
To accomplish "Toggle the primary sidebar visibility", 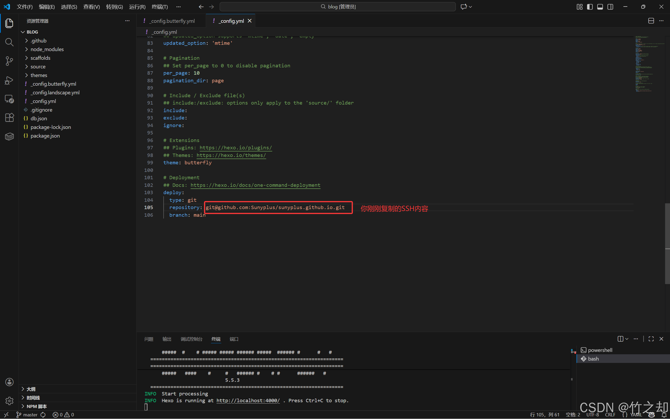I will (x=590, y=7).
